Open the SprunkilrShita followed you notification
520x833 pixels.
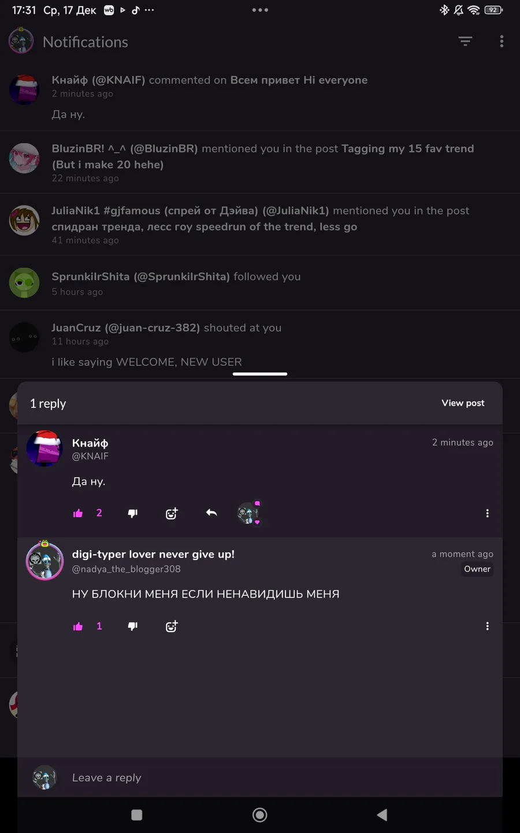[x=260, y=283]
